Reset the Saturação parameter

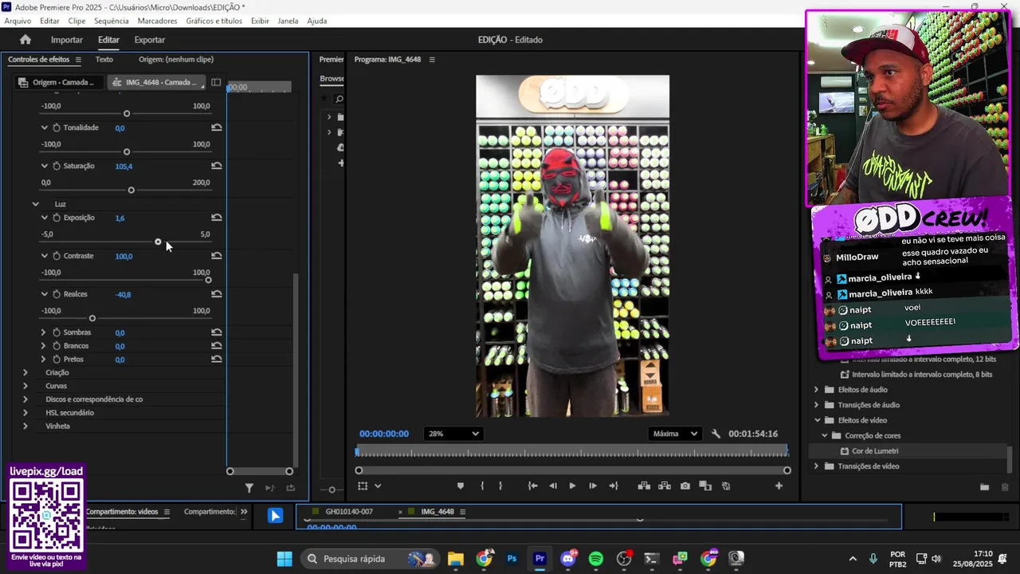(217, 166)
